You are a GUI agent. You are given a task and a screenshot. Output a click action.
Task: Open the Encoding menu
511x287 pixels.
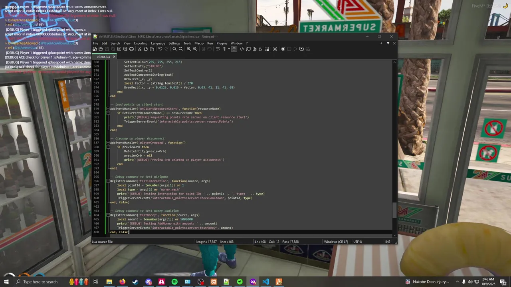[141, 43]
